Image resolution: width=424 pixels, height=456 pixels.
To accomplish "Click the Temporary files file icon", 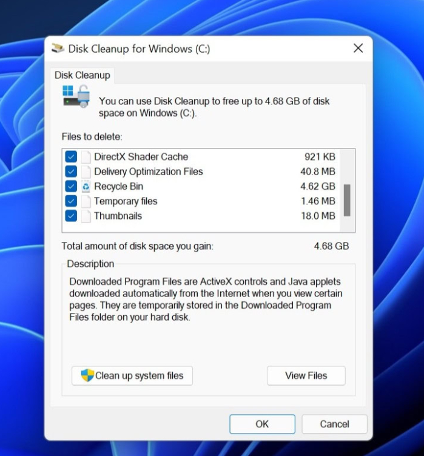I will click(x=86, y=201).
